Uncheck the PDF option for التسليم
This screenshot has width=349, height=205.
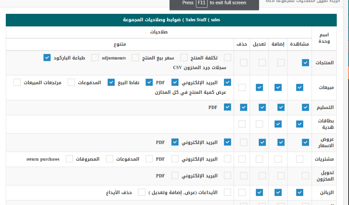(227, 107)
